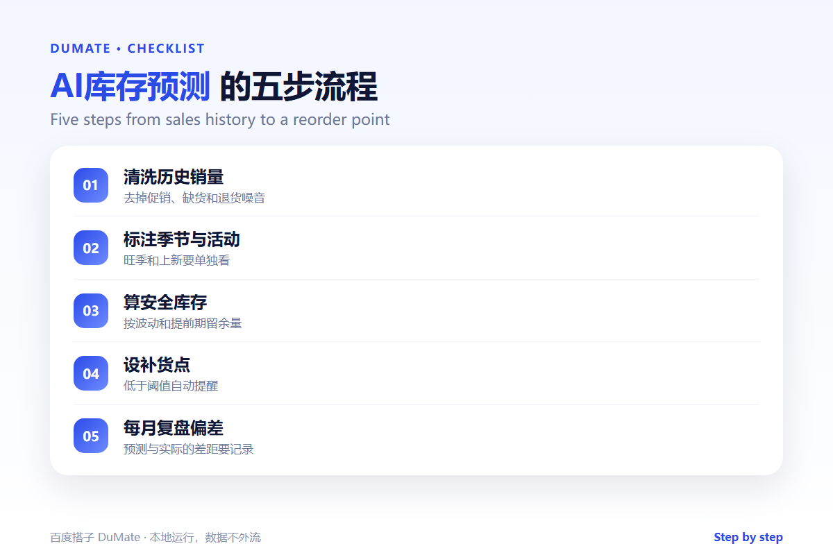Click the title text 的五步流程
Screen dimensions: 833x555
click(x=298, y=87)
